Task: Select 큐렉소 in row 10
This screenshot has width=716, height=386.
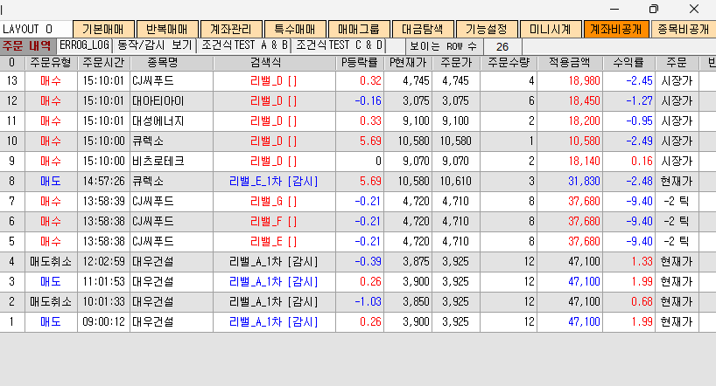Action: [x=148, y=141]
